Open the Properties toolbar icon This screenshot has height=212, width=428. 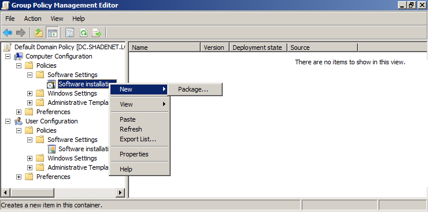[x=69, y=33]
